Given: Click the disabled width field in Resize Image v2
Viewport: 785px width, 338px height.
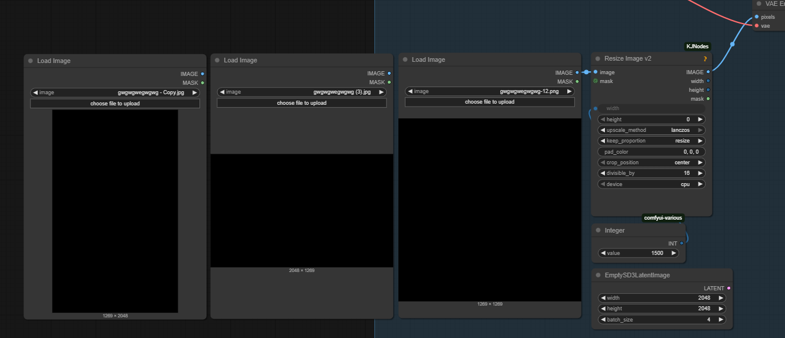Looking at the screenshot, I should [651, 108].
